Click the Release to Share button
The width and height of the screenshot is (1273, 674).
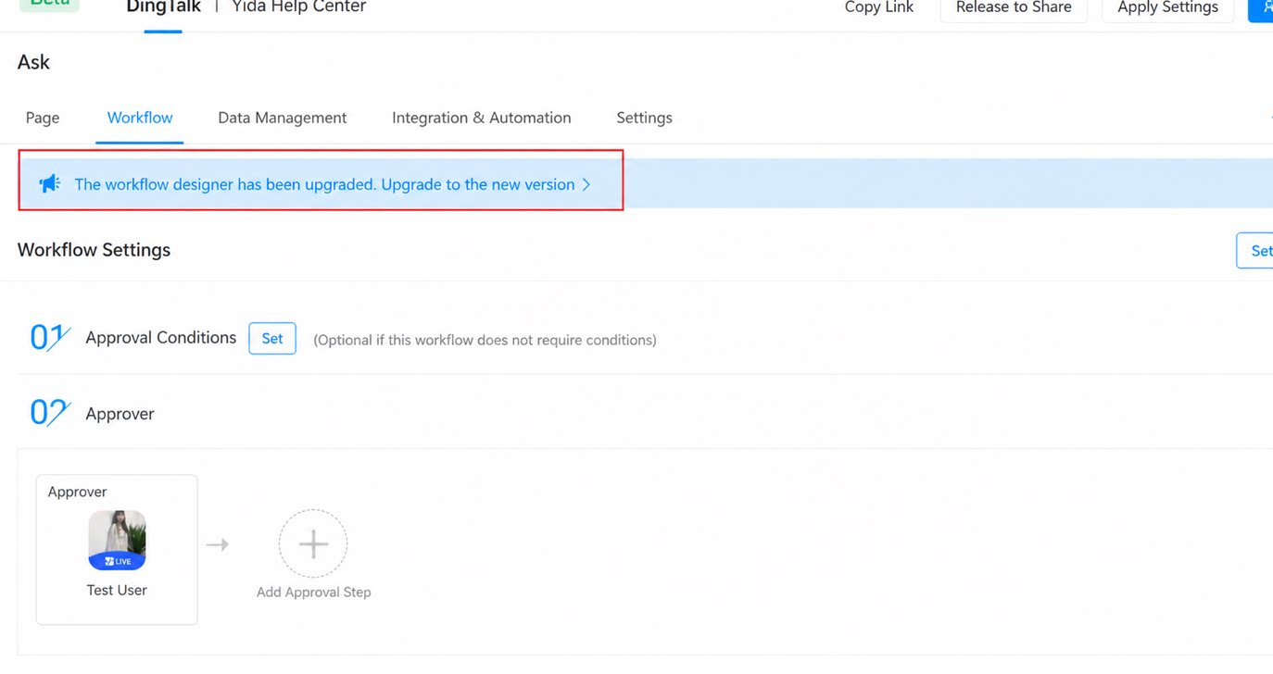(1014, 7)
